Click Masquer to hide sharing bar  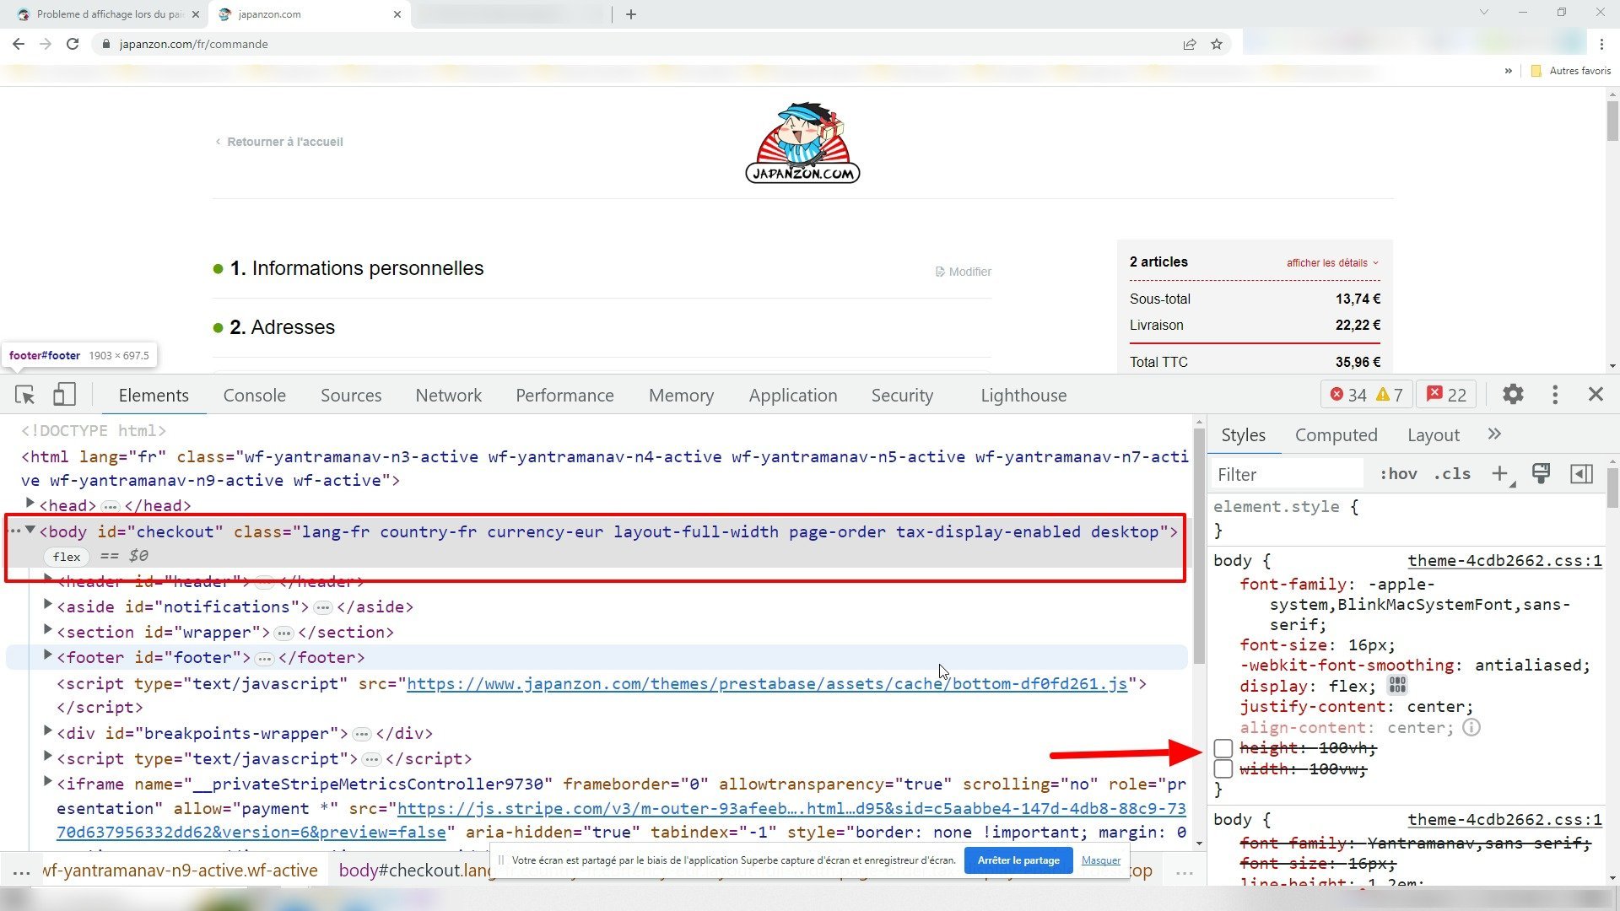1101,860
